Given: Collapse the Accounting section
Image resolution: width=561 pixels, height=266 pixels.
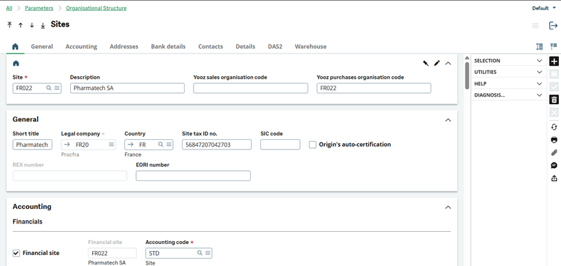Looking at the screenshot, I should tap(448, 208).
